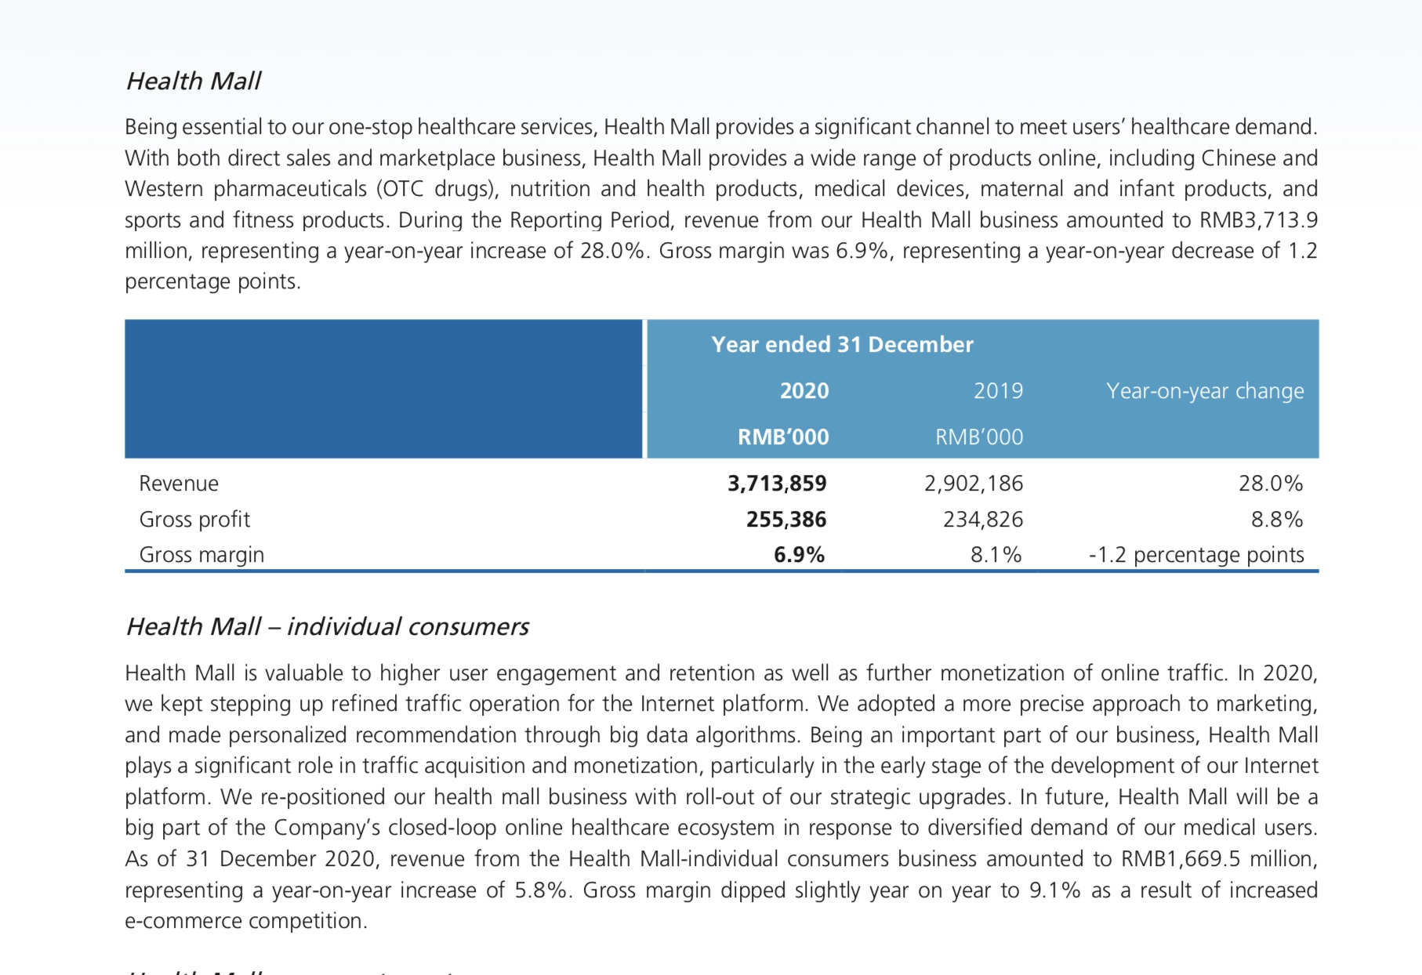Click the 28.0% revenue change cell
Screen dimensions: 1422x975
pos(1271,483)
